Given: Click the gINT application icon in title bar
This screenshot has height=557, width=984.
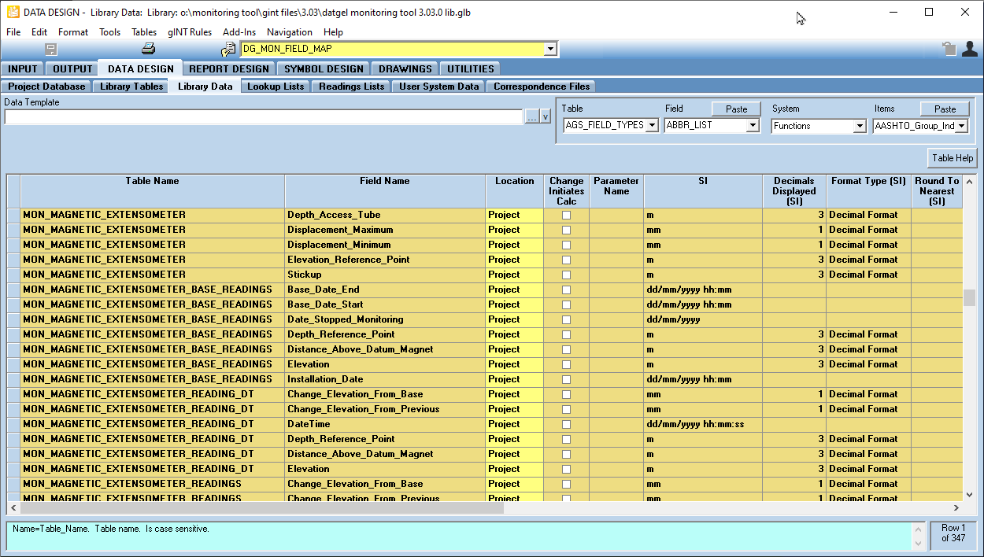Looking at the screenshot, I should 13,13.
